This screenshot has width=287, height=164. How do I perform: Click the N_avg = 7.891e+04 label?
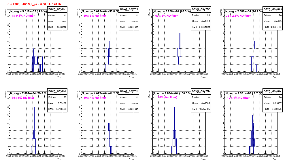coord(29,93)
